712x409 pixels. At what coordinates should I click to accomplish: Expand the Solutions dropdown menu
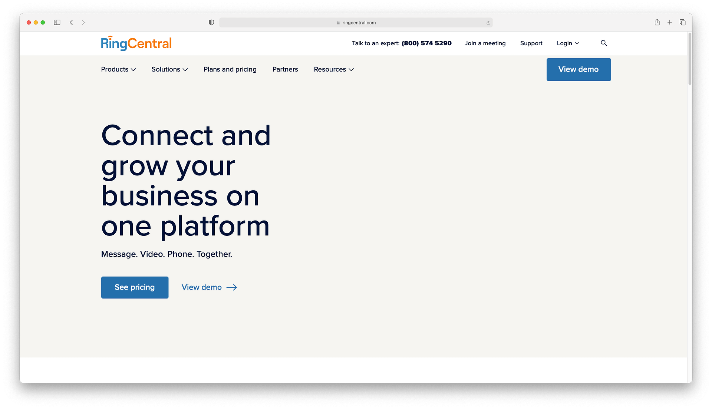pos(170,69)
